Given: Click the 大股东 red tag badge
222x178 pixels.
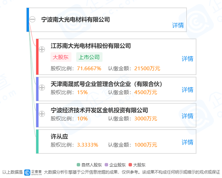Looking at the screenshot, I should click(x=61, y=57).
